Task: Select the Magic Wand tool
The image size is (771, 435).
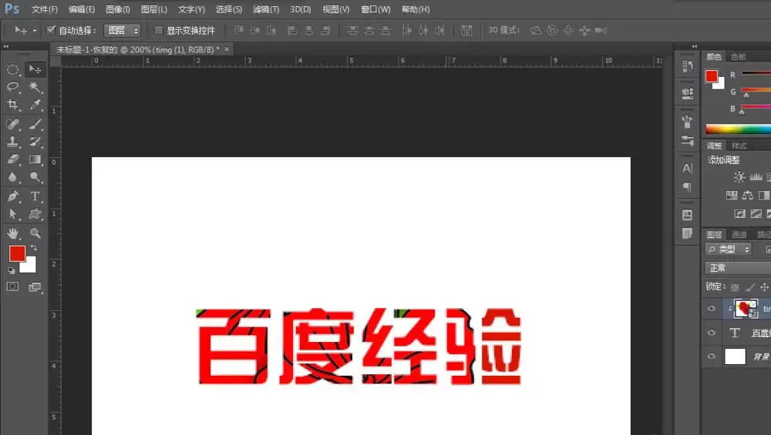Action: point(35,87)
